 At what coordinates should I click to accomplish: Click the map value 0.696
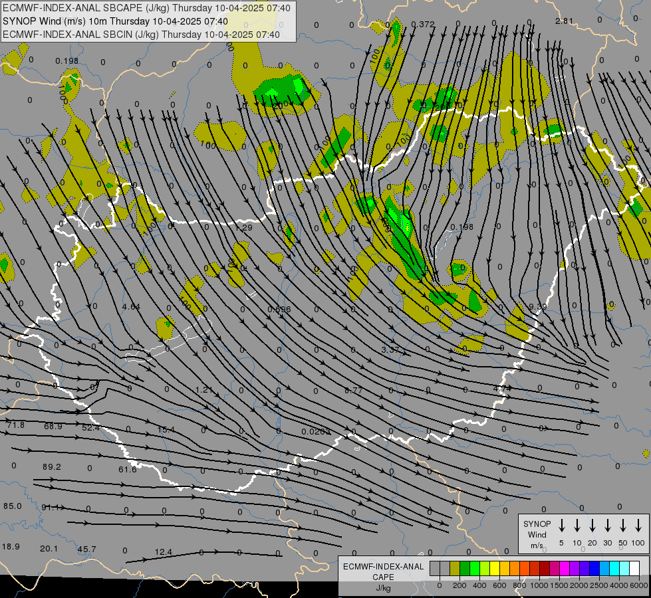point(279,309)
